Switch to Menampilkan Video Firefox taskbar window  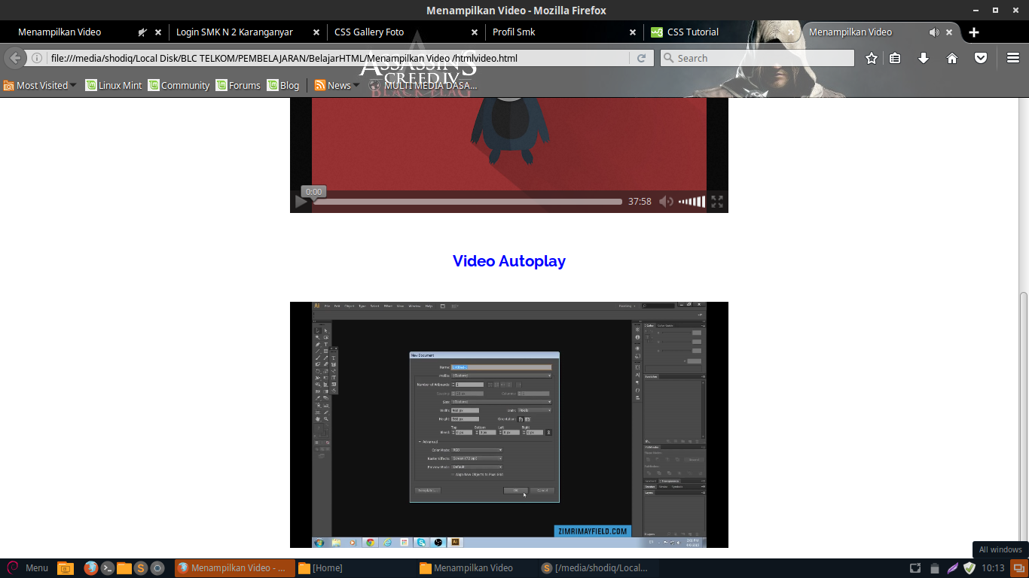tap(234, 568)
